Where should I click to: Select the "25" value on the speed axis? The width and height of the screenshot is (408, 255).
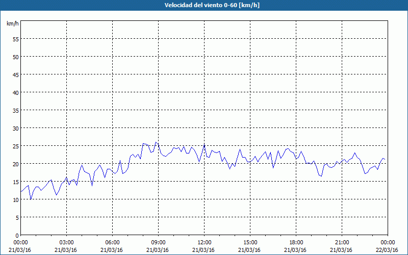(16, 147)
